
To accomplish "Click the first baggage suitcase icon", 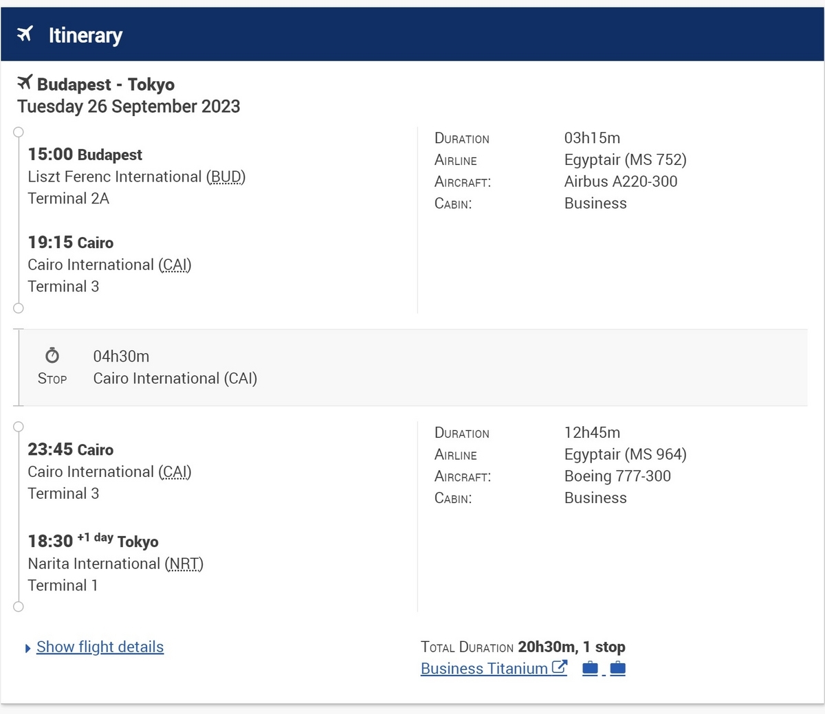I will tap(590, 668).
